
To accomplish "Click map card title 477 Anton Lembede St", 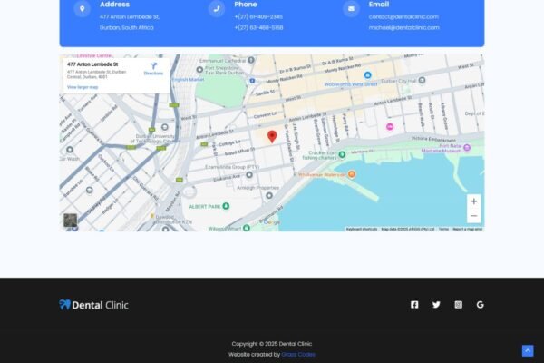I will pyautogui.click(x=92, y=64).
